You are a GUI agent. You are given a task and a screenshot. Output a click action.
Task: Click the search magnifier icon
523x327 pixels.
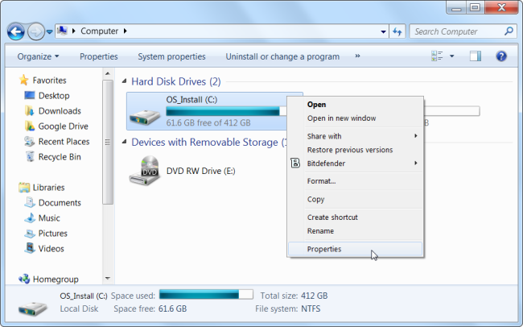509,31
